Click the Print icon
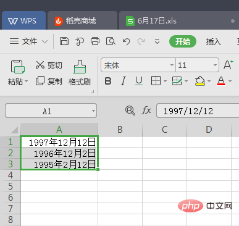Viewport: 239px width, 226px height. pos(95,41)
